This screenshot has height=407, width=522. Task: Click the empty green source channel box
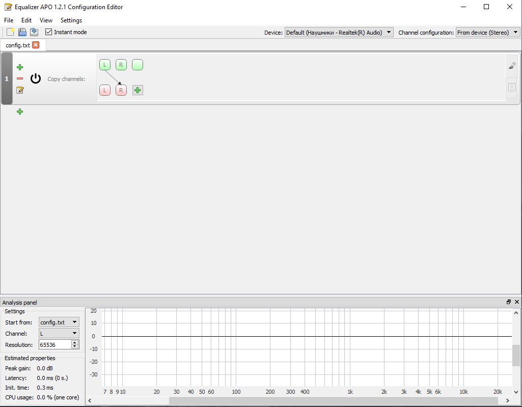point(138,65)
